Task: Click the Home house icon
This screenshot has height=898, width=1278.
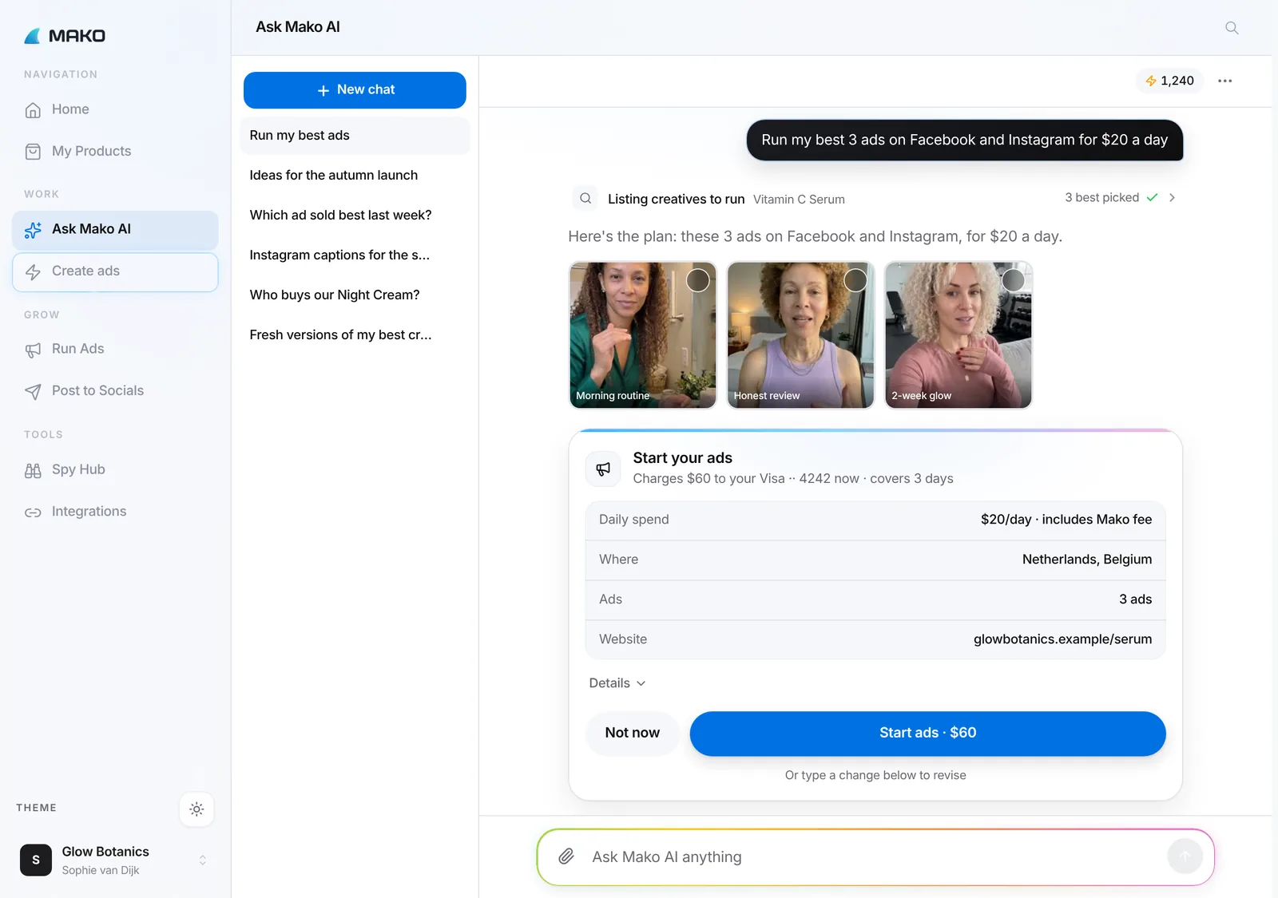Action: [x=33, y=110]
